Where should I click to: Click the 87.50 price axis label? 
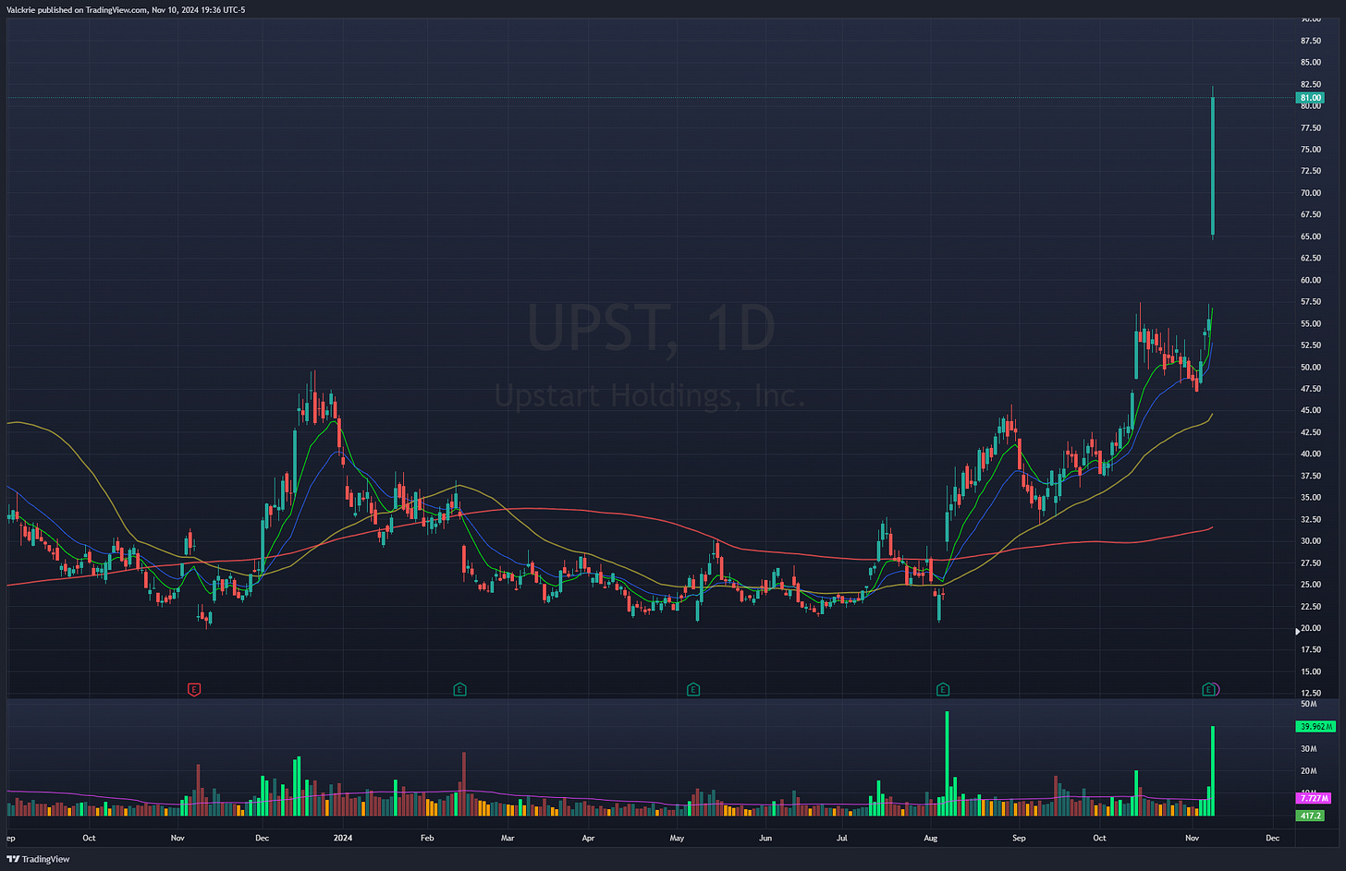(1311, 41)
